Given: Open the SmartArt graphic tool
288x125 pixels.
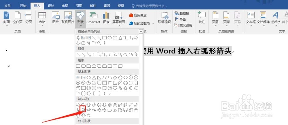Looking at the screenshot, I should point(93,18).
